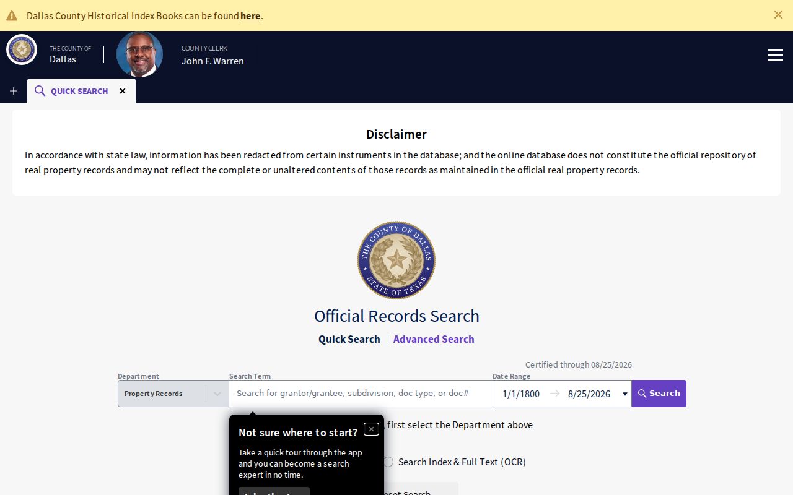
Task: Switch to the Quick Search tab
Action: (x=79, y=91)
